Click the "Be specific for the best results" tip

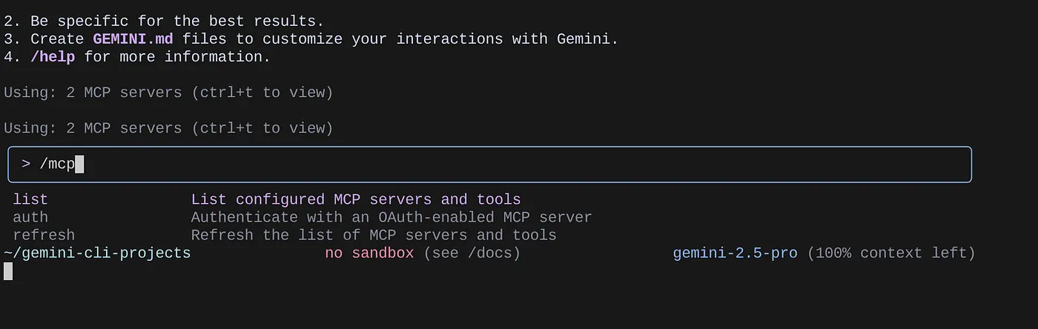[x=177, y=21]
